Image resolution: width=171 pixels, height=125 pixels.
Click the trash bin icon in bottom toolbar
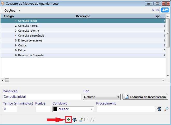click(74, 120)
